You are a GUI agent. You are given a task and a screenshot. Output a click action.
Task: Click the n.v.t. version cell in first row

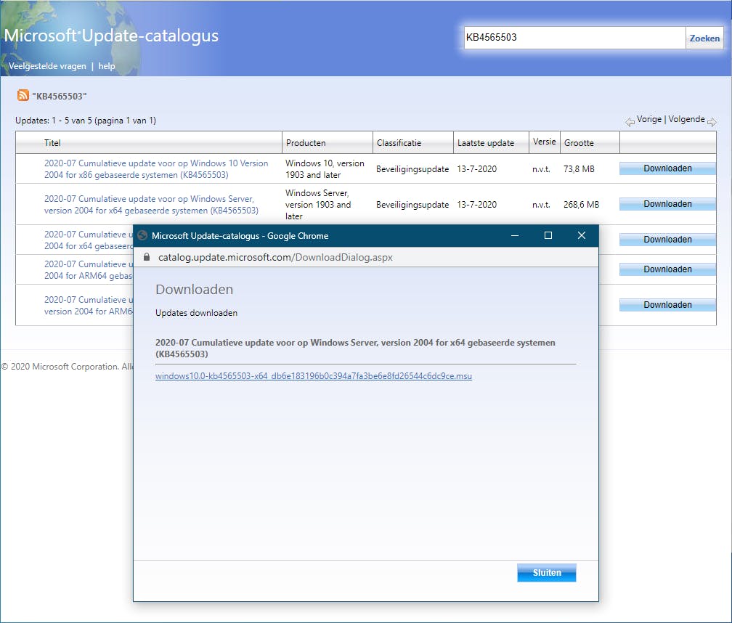tap(541, 169)
